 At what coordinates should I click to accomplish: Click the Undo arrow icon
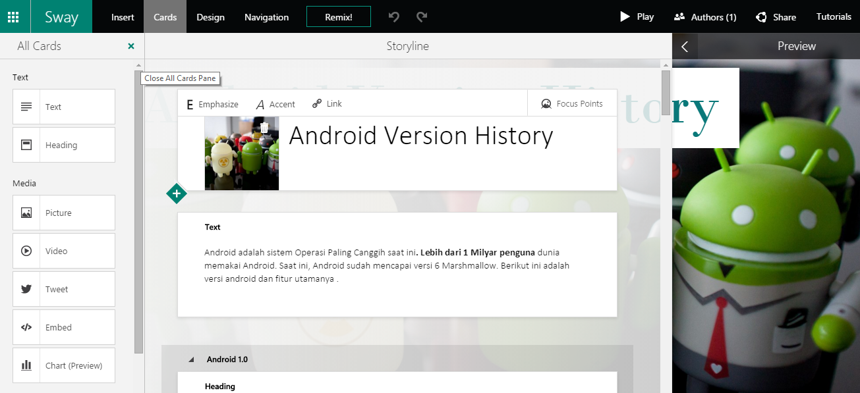(394, 16)
